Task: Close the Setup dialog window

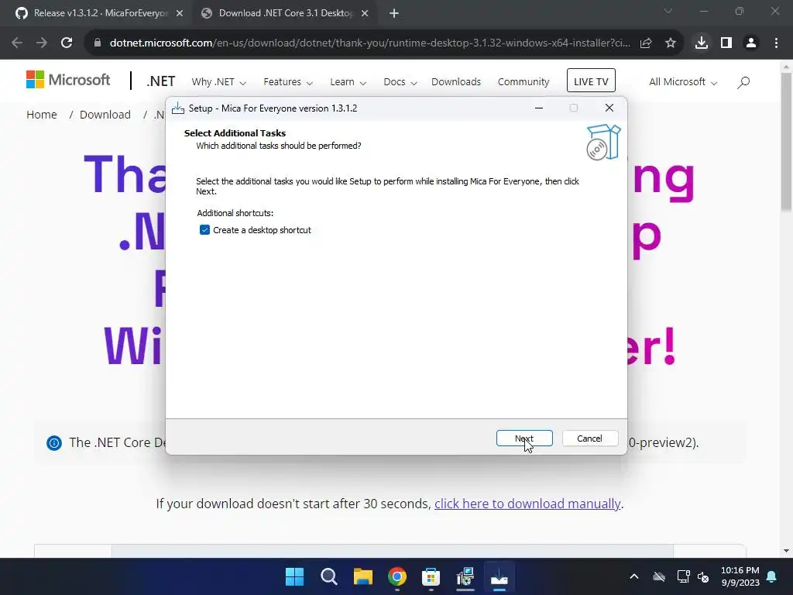Action: pos(609,108)
